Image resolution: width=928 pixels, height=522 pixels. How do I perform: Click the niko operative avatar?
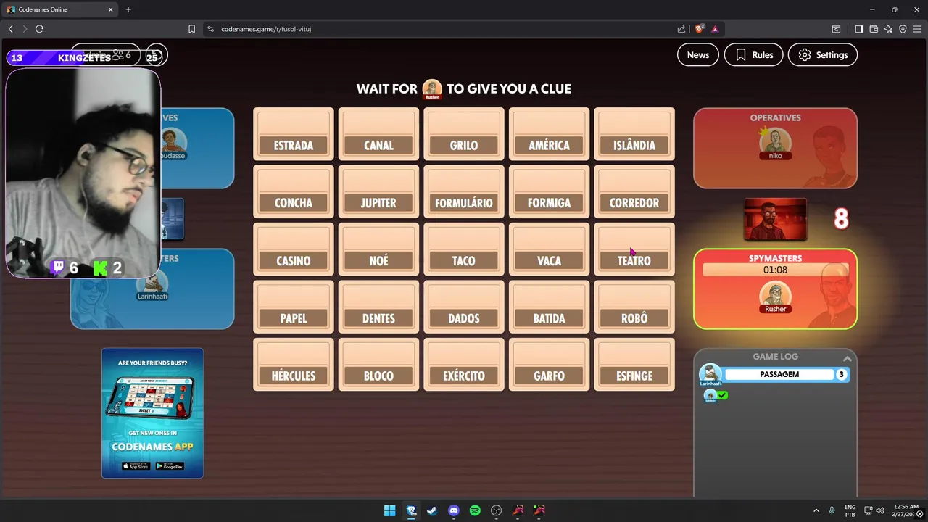pyautogui.click(x=775, y=144)
